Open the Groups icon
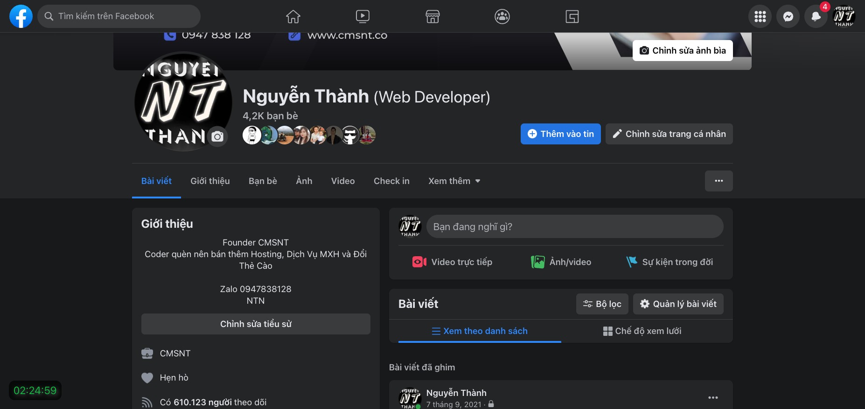This screenshot has width=865, height=409. [x=502, y=17]
